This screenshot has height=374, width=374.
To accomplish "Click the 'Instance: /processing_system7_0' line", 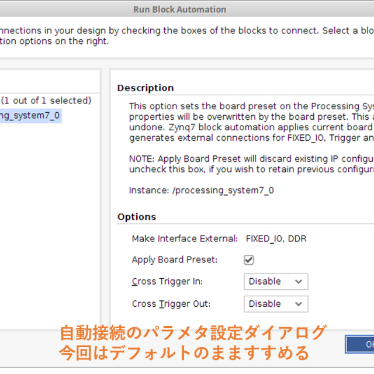I will (201, 191).
